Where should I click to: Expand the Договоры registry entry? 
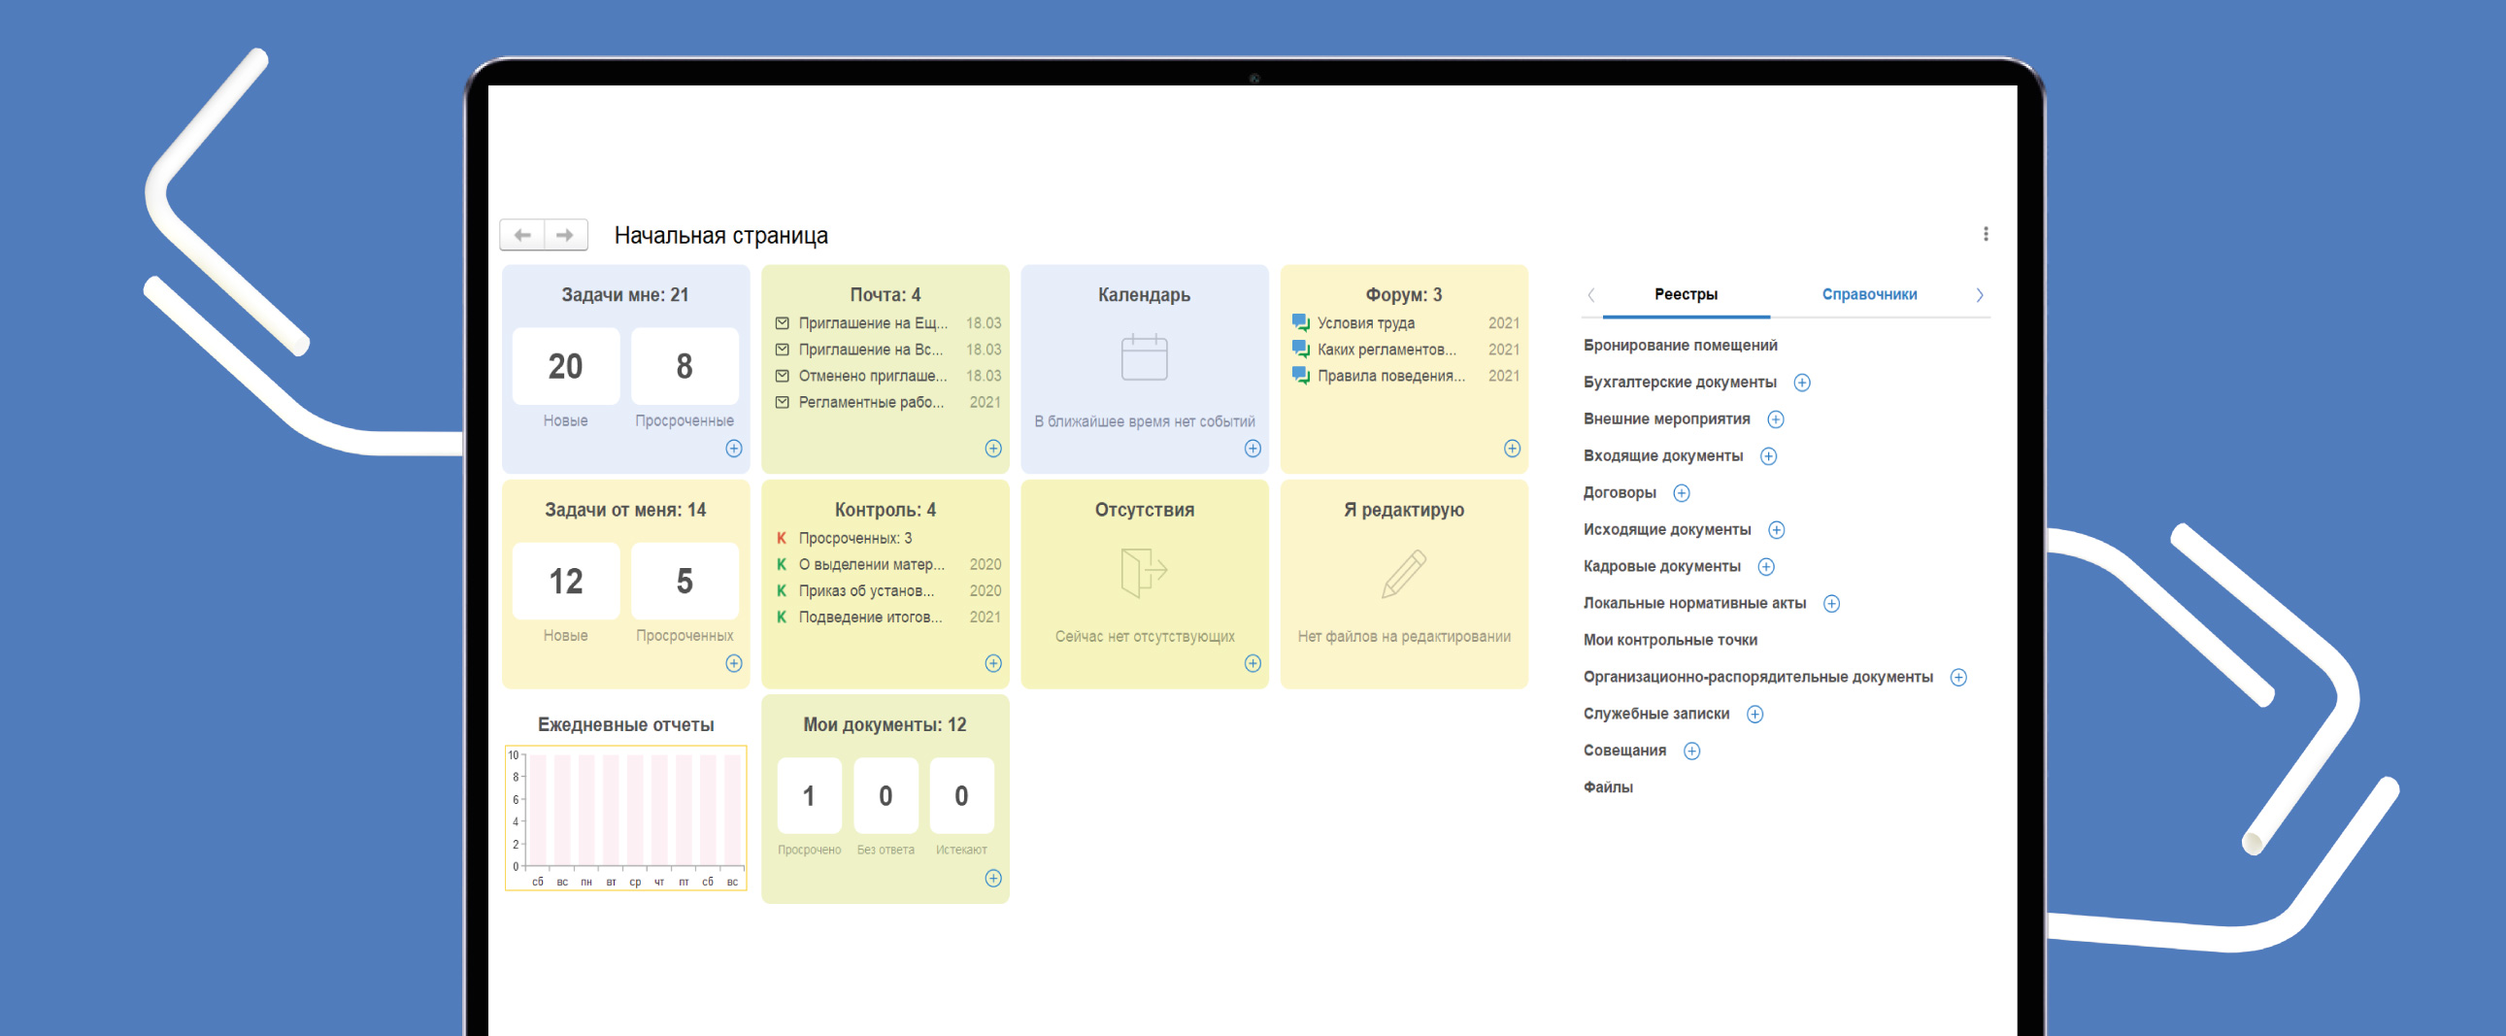[1680, 493]
